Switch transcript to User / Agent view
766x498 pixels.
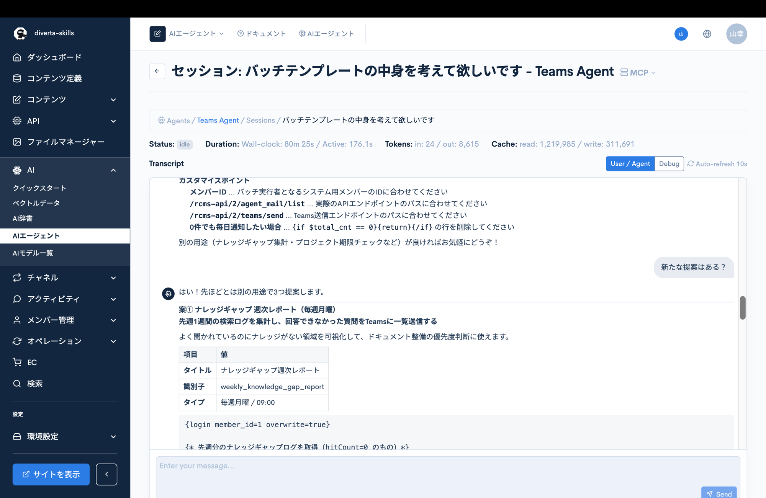[x=630, y=164]
